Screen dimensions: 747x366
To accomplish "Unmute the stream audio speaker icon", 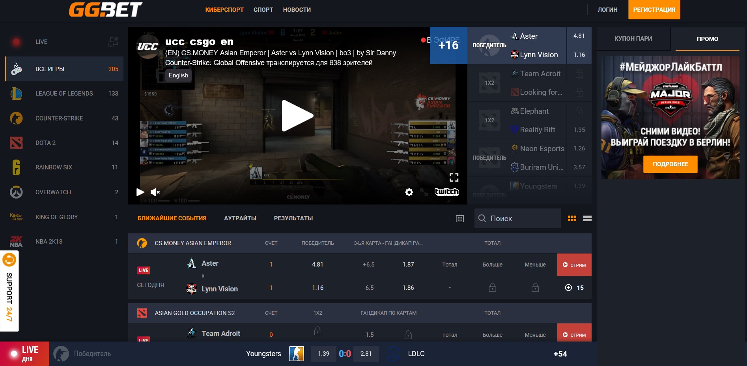I will click(155, 192).
